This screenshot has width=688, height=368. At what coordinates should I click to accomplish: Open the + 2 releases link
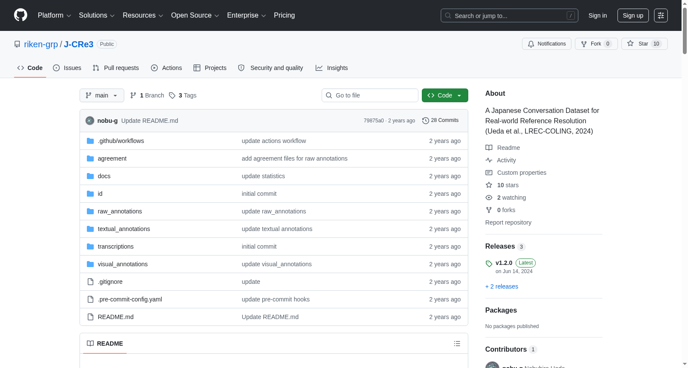pos(502,286)
